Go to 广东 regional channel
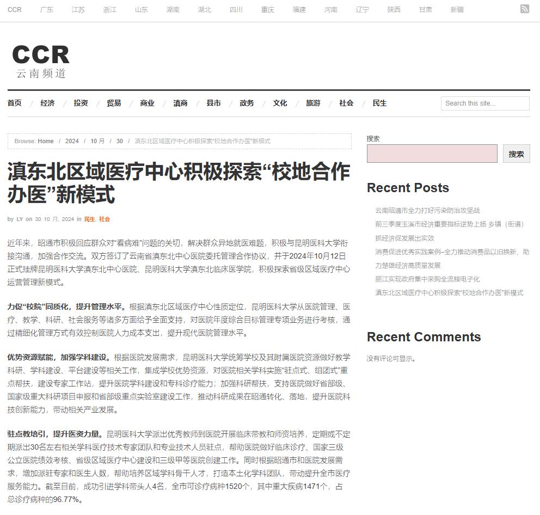The height and width of the screenshot is (515, 540). [47, 10]
